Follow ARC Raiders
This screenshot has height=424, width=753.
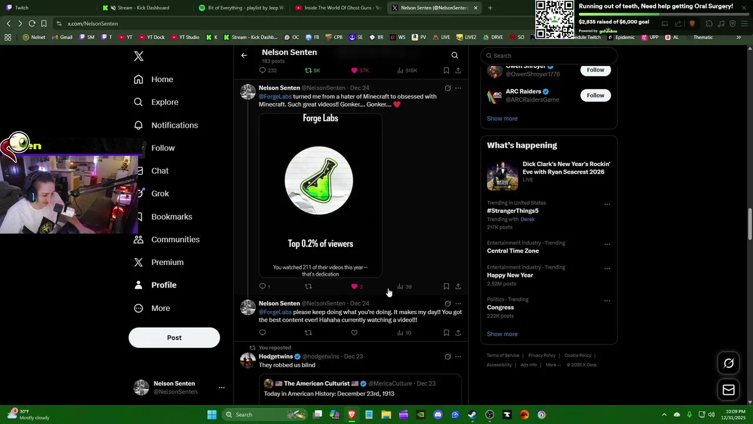pyautogui.click(x=595, y=95)
